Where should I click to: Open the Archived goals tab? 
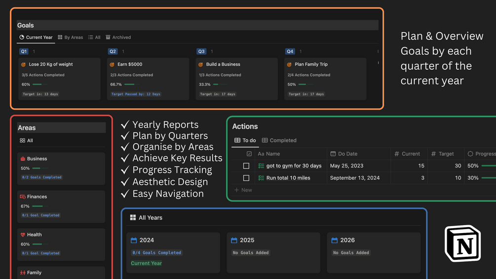118,38
